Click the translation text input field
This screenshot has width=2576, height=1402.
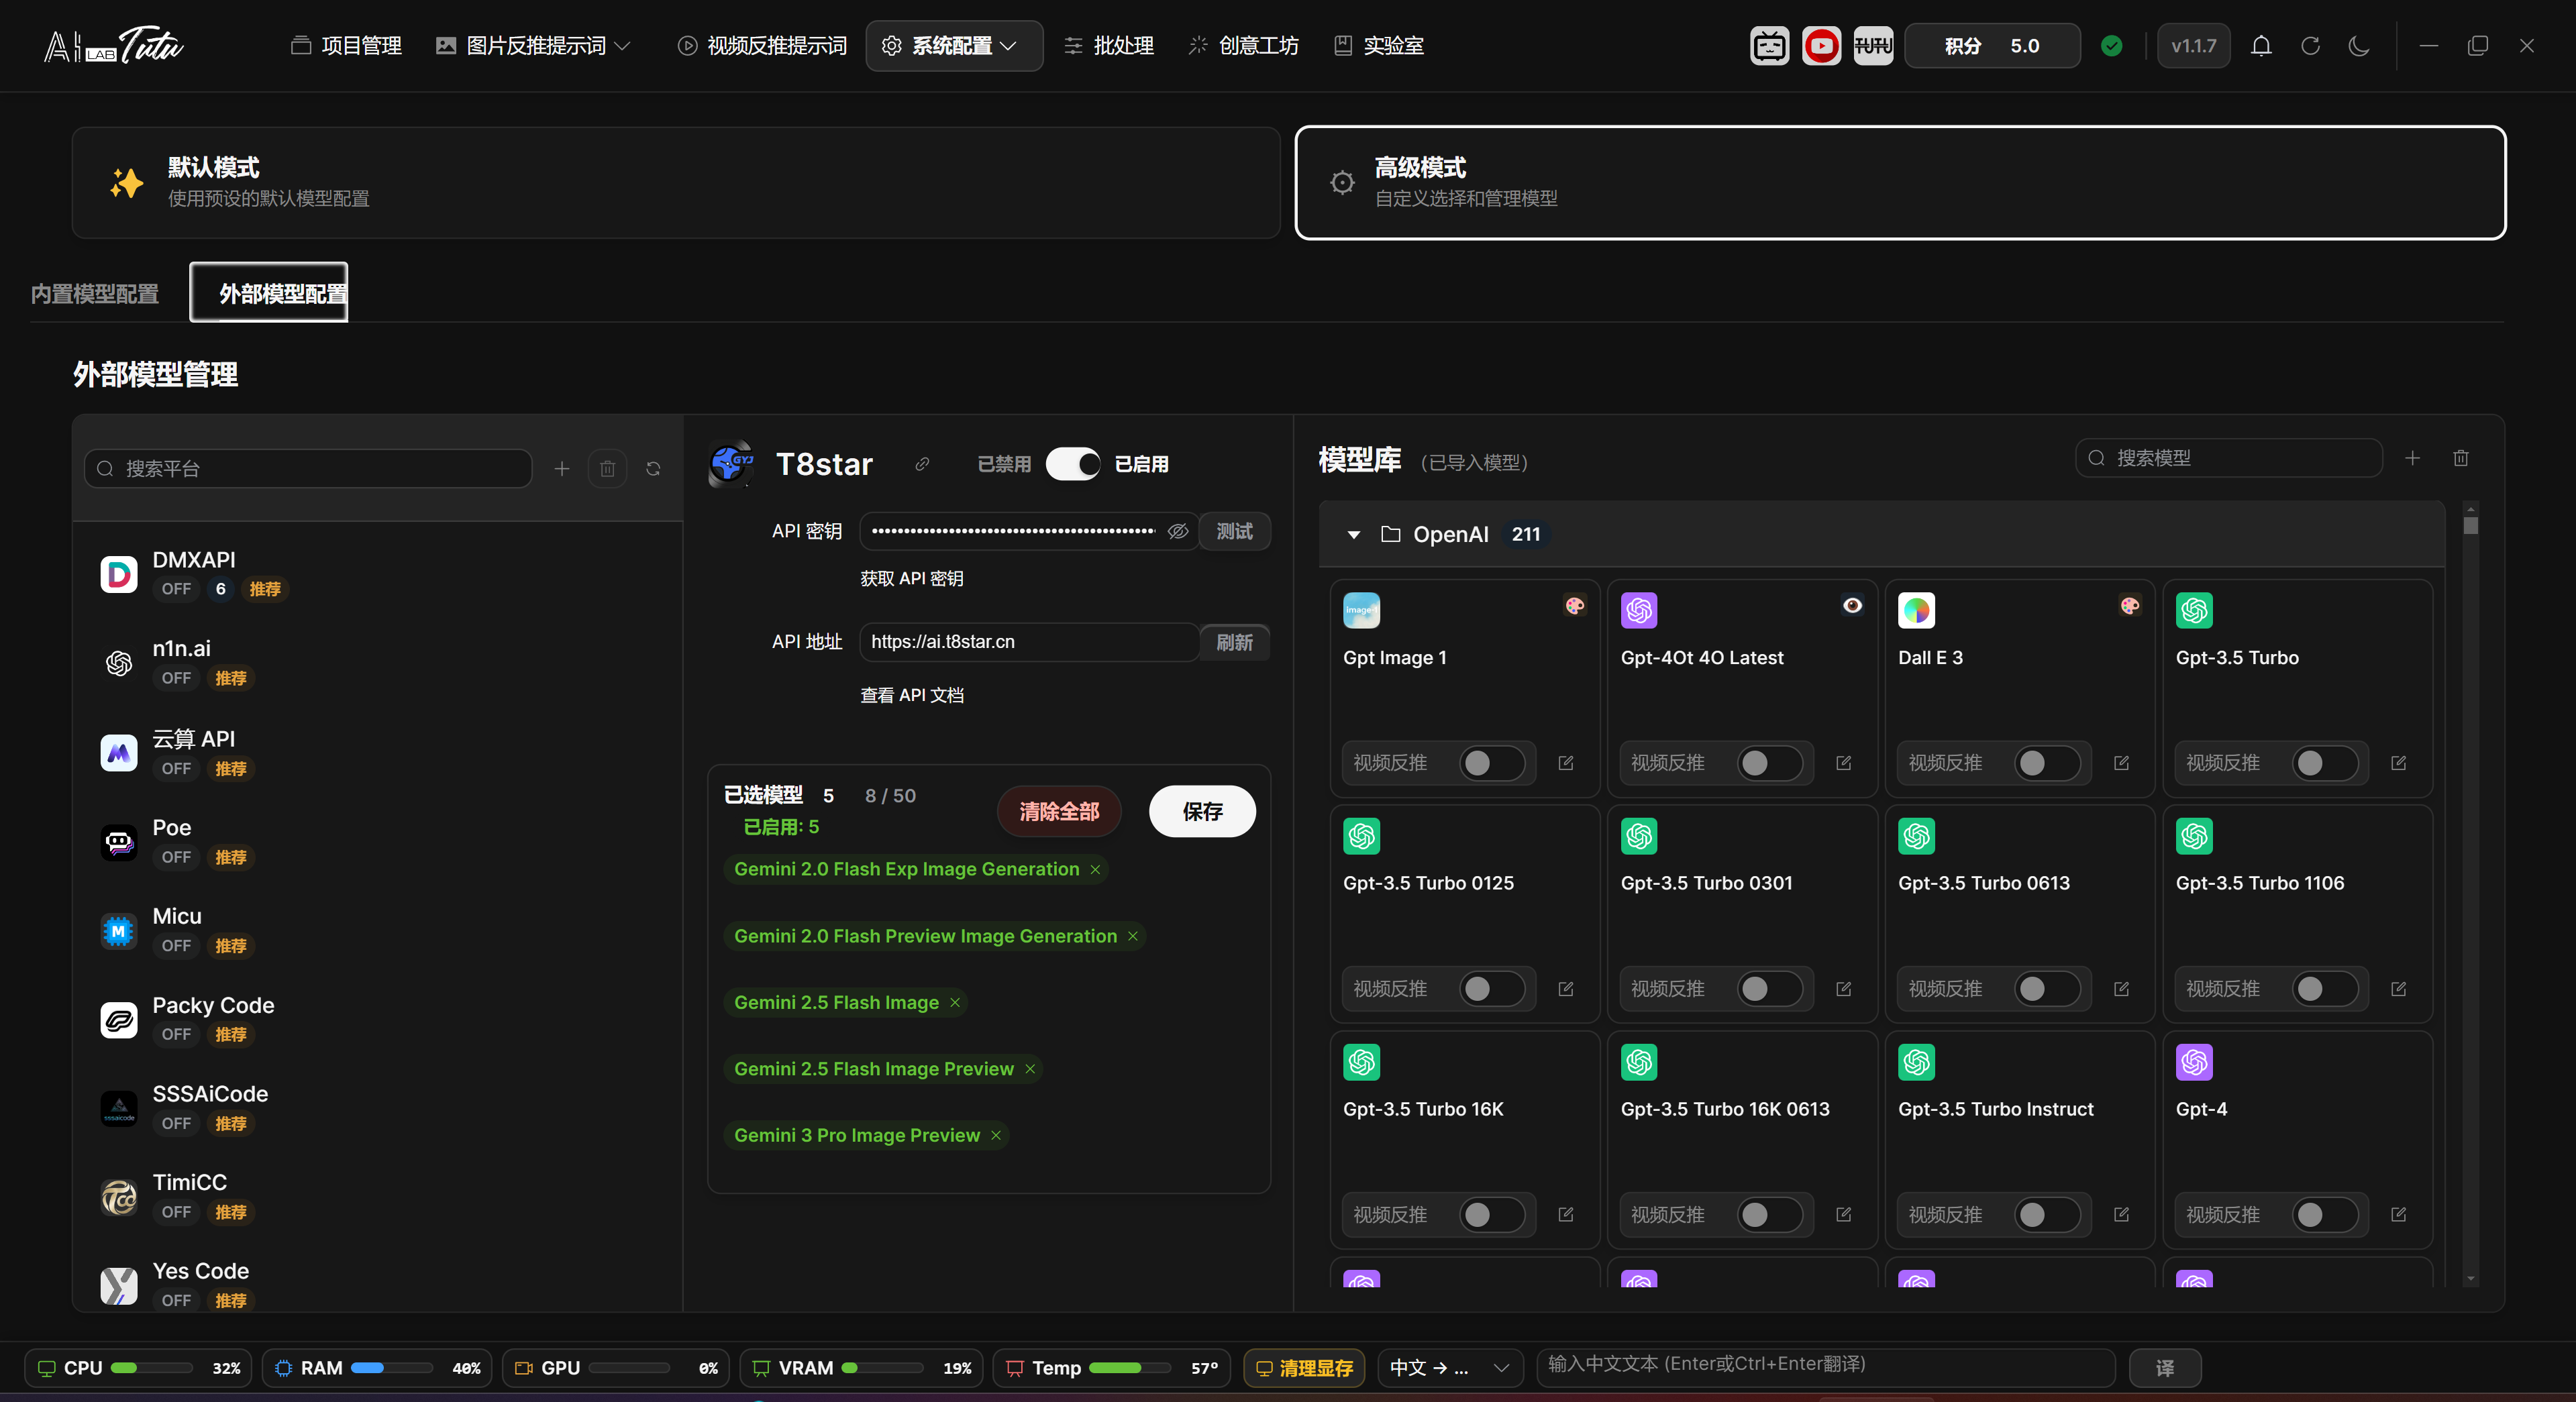pyautogui.click(x=1826, y=1368)
